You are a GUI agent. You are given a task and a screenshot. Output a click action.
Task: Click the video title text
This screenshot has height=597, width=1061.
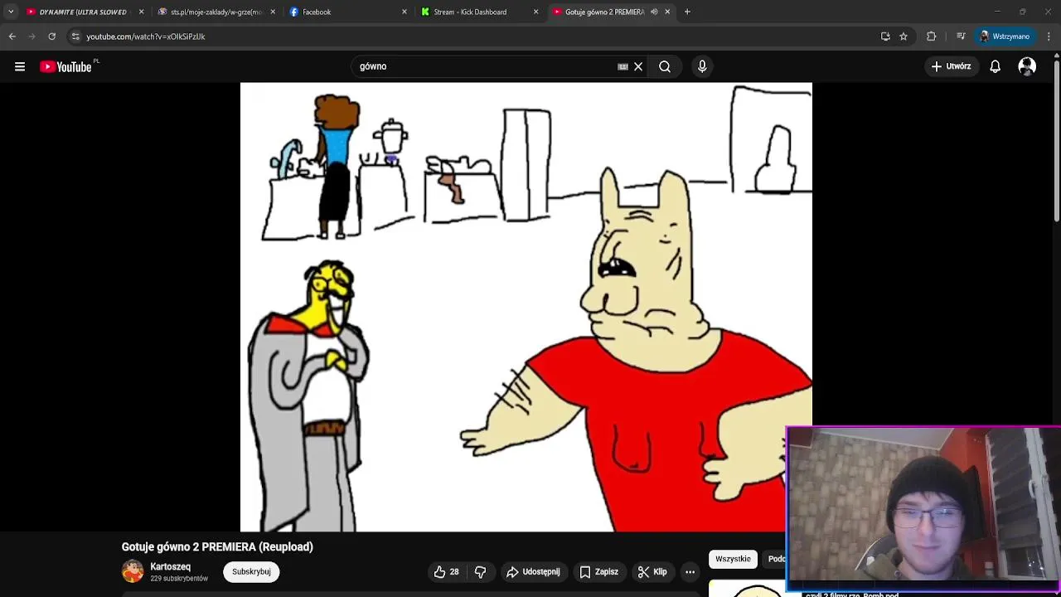coord(217,546)
